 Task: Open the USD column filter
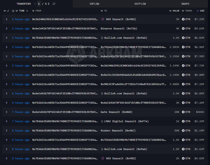point(198,11)
